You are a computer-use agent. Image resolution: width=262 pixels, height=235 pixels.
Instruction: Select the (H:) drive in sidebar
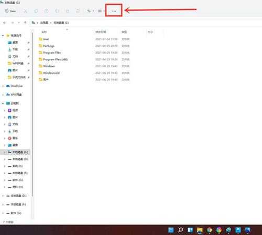(x=18, y=187)
